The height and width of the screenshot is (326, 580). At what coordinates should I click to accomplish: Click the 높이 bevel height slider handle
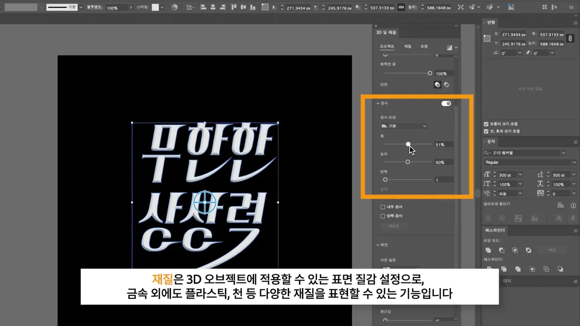coord(408,162)
